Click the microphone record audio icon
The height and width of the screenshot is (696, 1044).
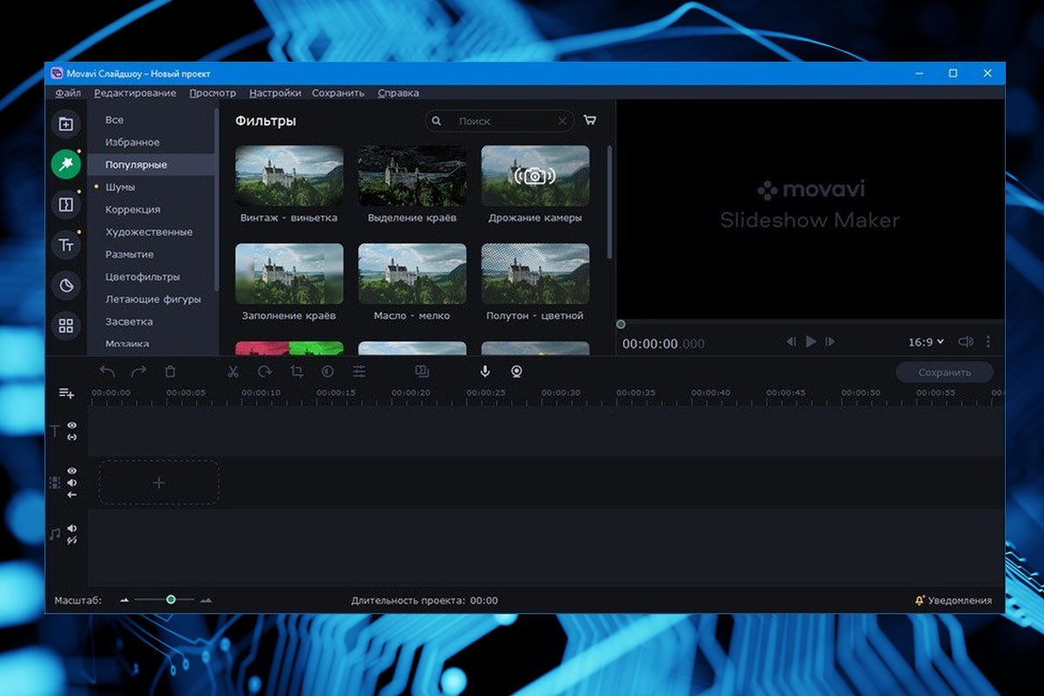pyautogui.click(x=485, y=371)
